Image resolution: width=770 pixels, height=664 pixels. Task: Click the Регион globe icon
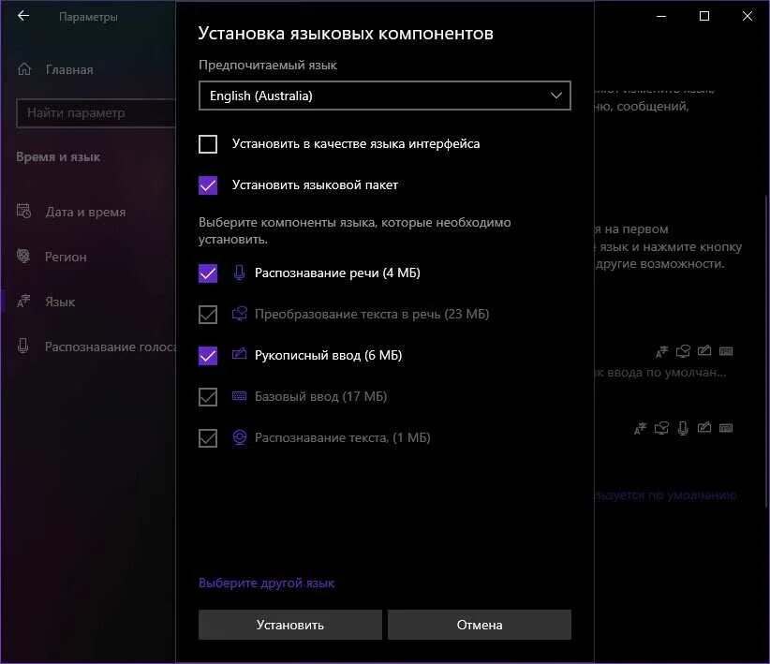[x=23, y=256]
